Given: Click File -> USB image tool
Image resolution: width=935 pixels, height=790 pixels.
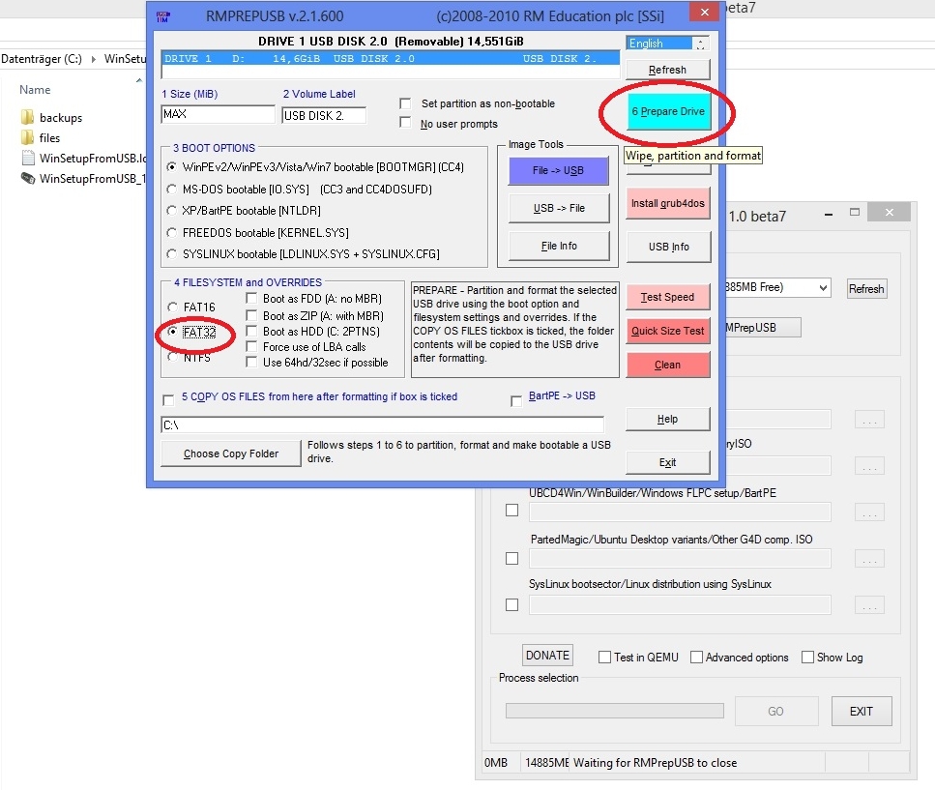Looking at the screenshot, I should pyautogui.click(x=559, y=170).
